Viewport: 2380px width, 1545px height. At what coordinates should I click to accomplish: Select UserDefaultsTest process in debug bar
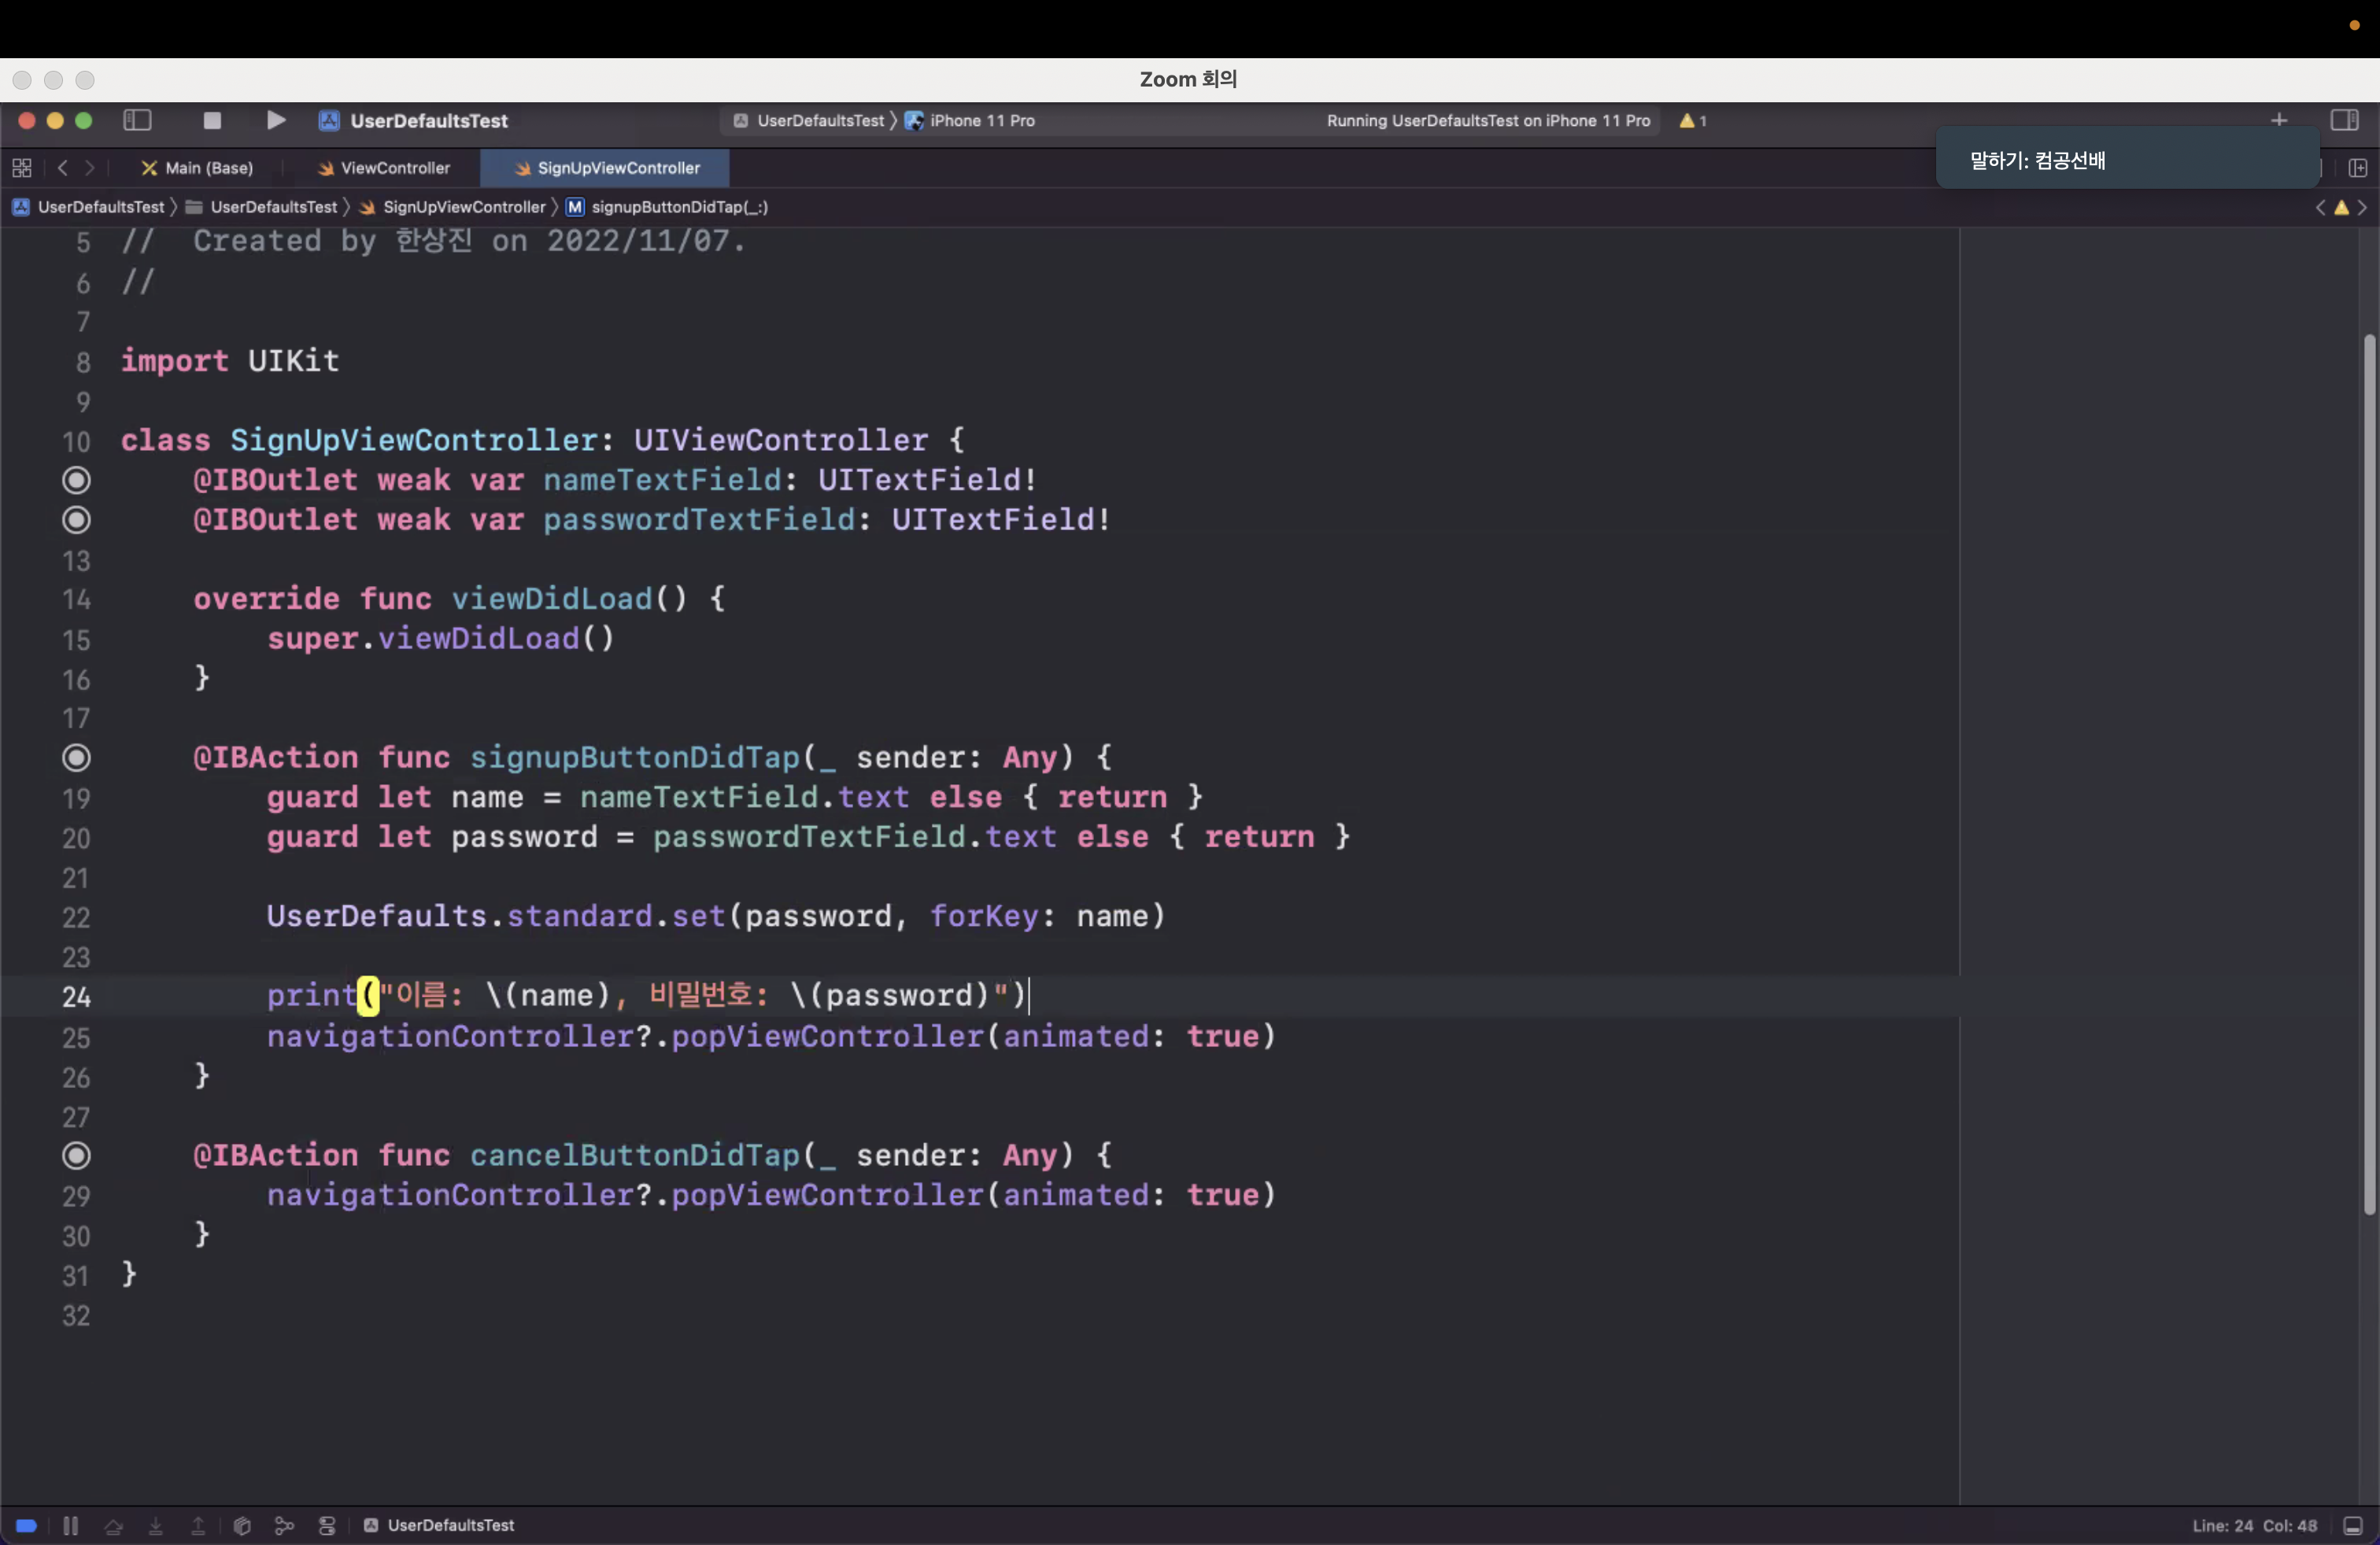coord(439,1525)
